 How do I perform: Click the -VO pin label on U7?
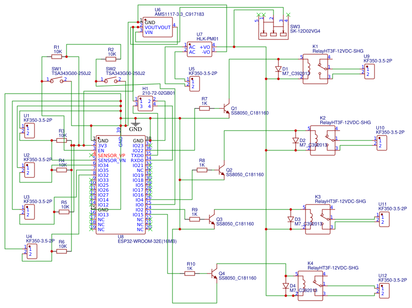point(206,52)
